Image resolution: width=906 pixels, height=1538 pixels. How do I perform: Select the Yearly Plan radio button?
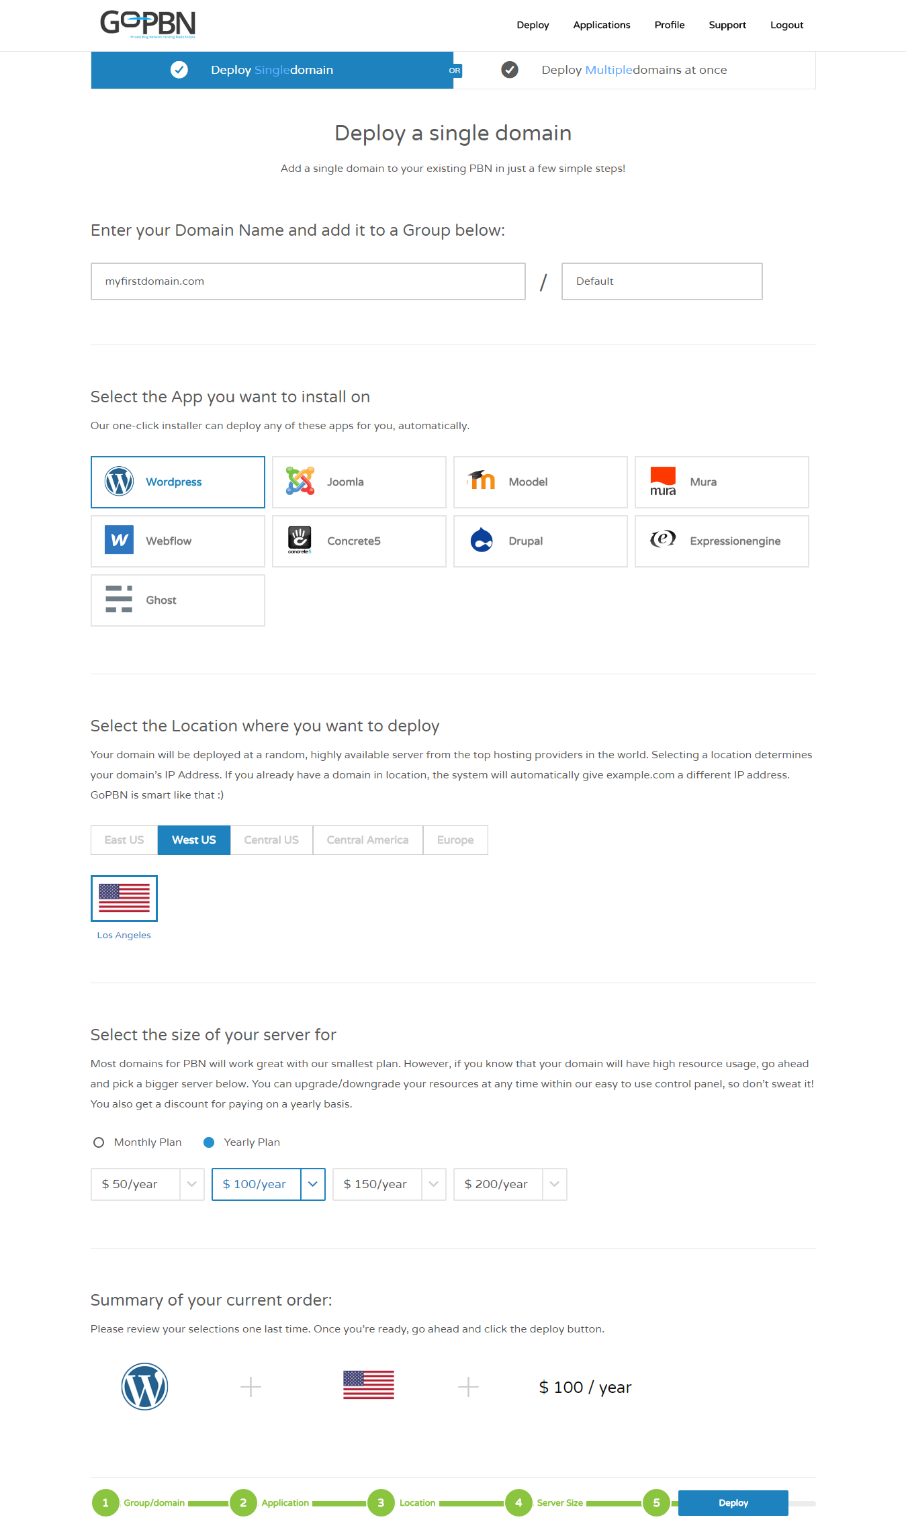pyautogui.click(x=209, y=1142)
